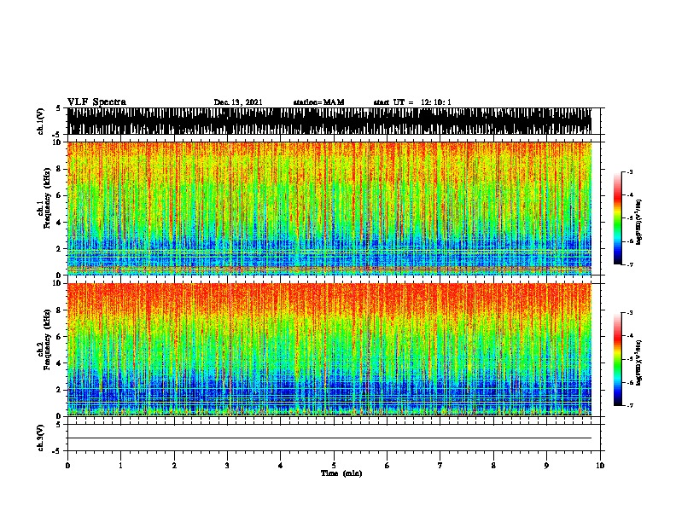Screen dimensions: 676x522
Task: Click the upper color scale's log(PSD) label
Action: tap(639, 223)
